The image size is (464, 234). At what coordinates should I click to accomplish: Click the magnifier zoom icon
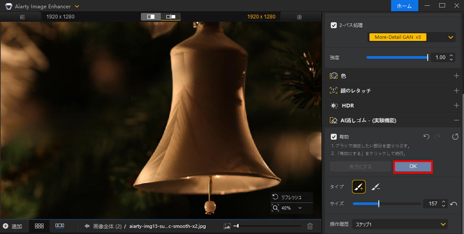point(275,208)
